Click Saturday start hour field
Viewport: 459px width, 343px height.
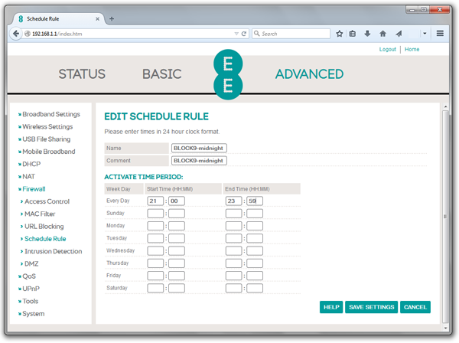point(155,288)
